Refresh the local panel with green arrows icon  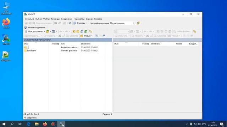[86, 31]
